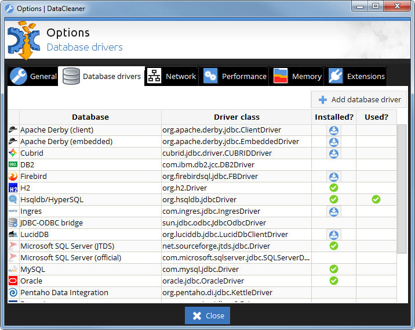415x330 pixels.
Task: Click the Used? column header
Action: pos(376,117)
